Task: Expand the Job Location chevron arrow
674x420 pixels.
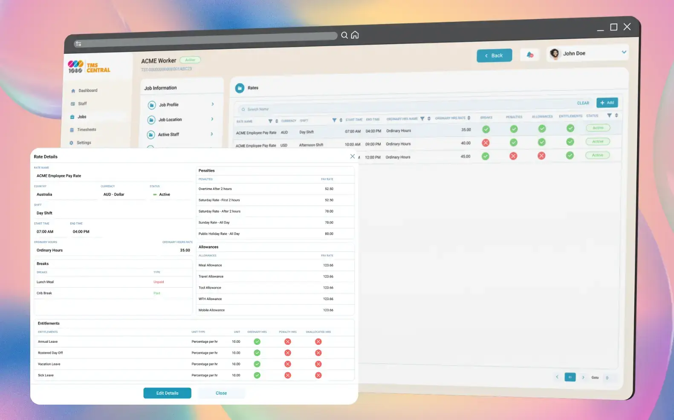Action: [x=212, y=119]
